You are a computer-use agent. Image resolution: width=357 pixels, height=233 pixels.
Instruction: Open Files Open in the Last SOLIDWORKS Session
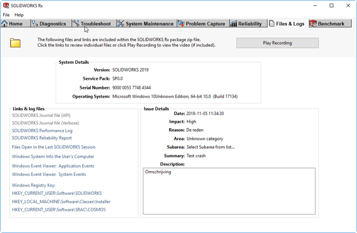click(54, 147)
